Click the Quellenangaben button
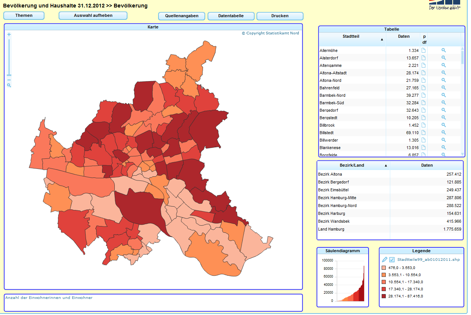Viewport: 471px width, 315px height. pyautogui.click(x=182, y=16)
